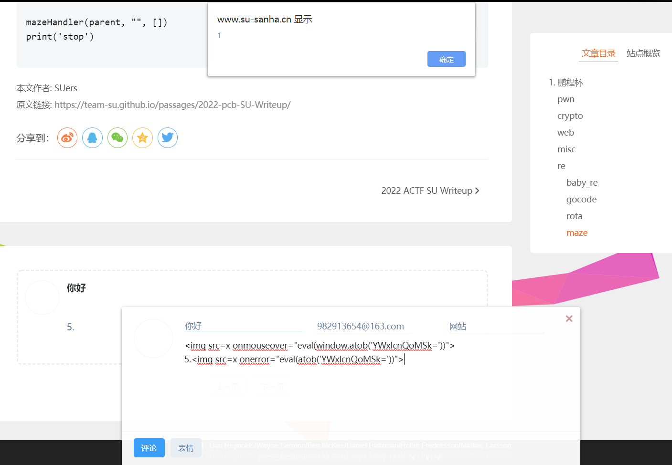This screenshot has width=672, height=465.
Task: Share the article to Qzone
Action: point(142,137)
